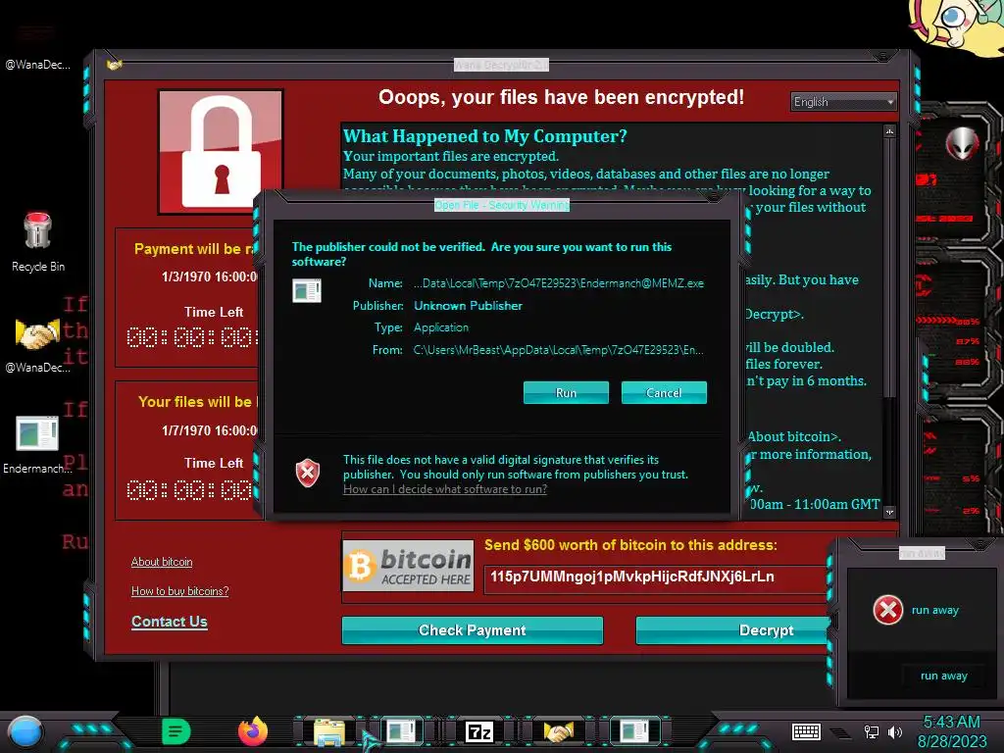The width and height of the screenshot is (1004, 753).
Task: Click Cancel in the Security Warning dialog
Action: click(x=664, y=392)
